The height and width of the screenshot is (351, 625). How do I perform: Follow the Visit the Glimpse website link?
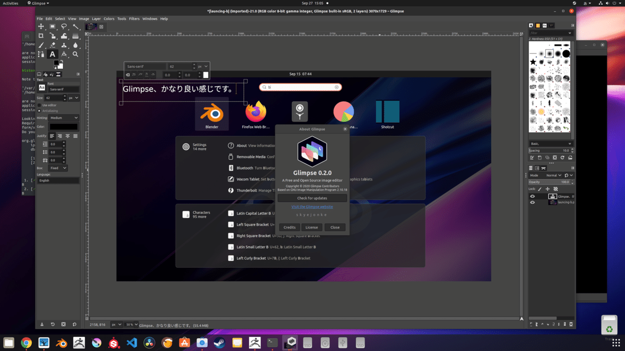coord(312,207)
